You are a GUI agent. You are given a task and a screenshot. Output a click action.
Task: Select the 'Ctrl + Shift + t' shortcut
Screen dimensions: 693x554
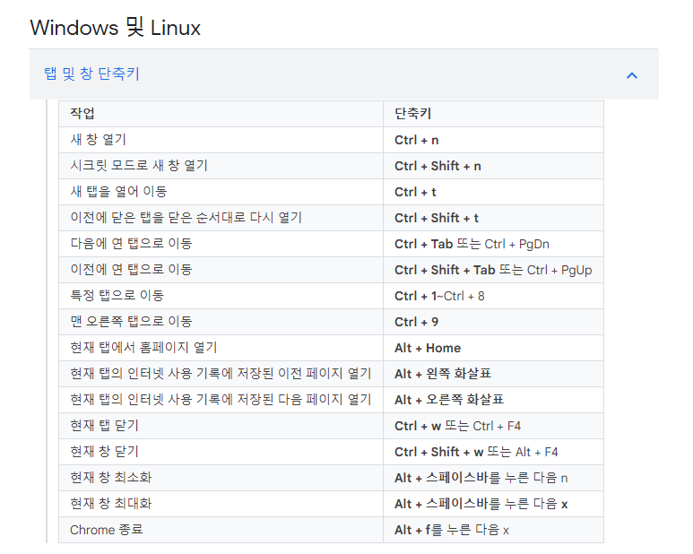click(437, 218)
